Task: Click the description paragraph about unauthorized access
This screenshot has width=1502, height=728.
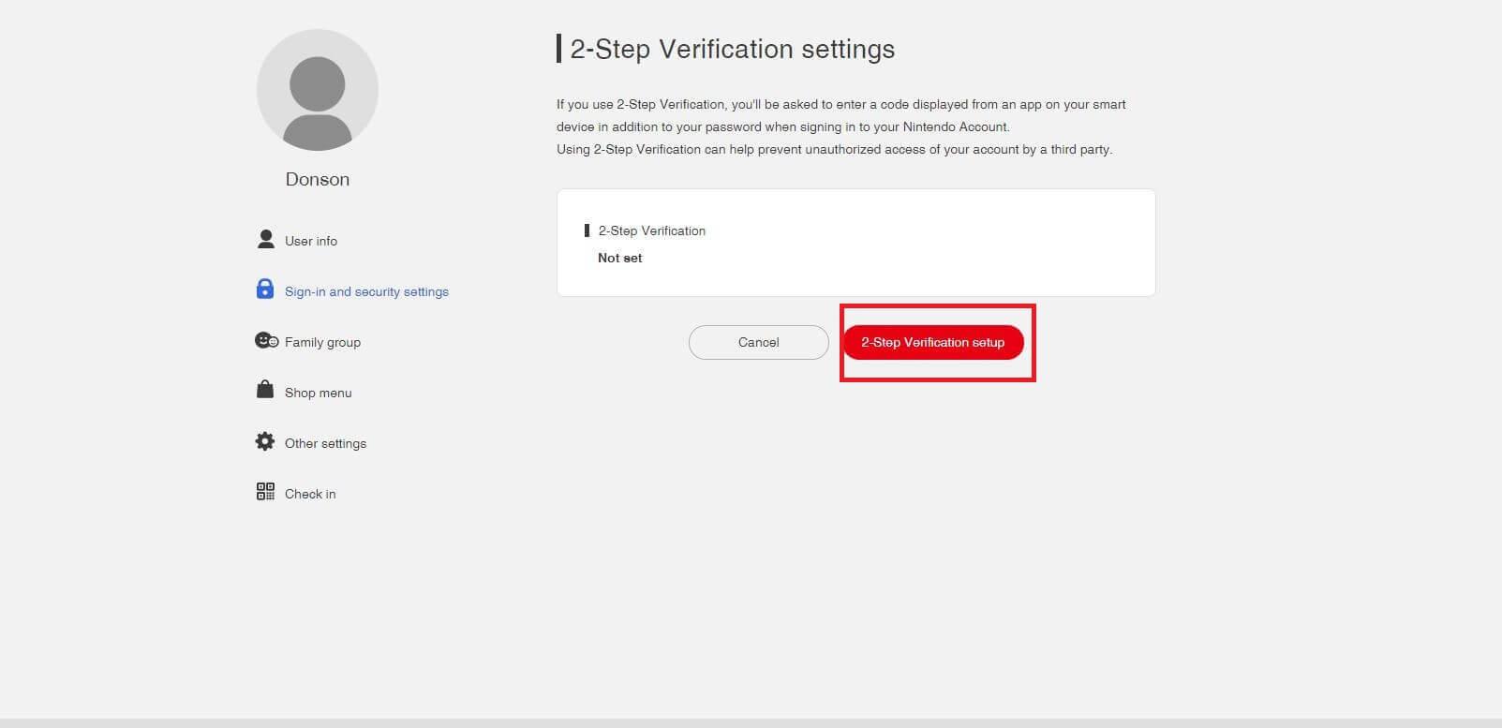Action: [835, 149]
